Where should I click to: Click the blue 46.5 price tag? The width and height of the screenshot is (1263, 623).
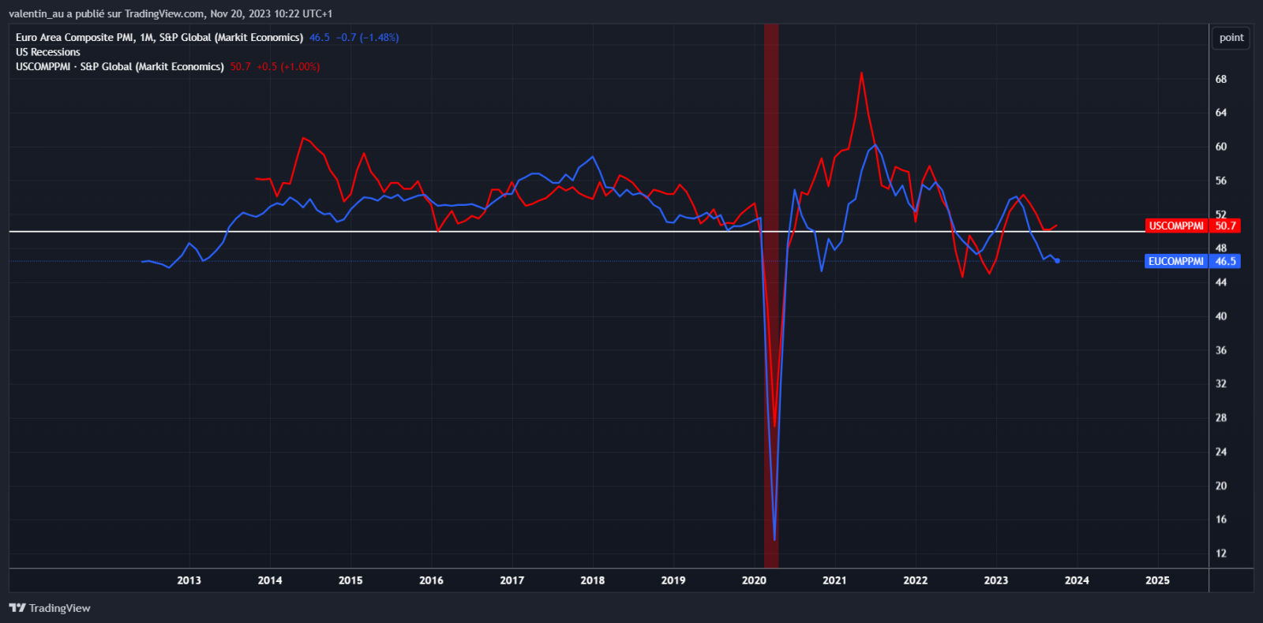[1225, 261]
